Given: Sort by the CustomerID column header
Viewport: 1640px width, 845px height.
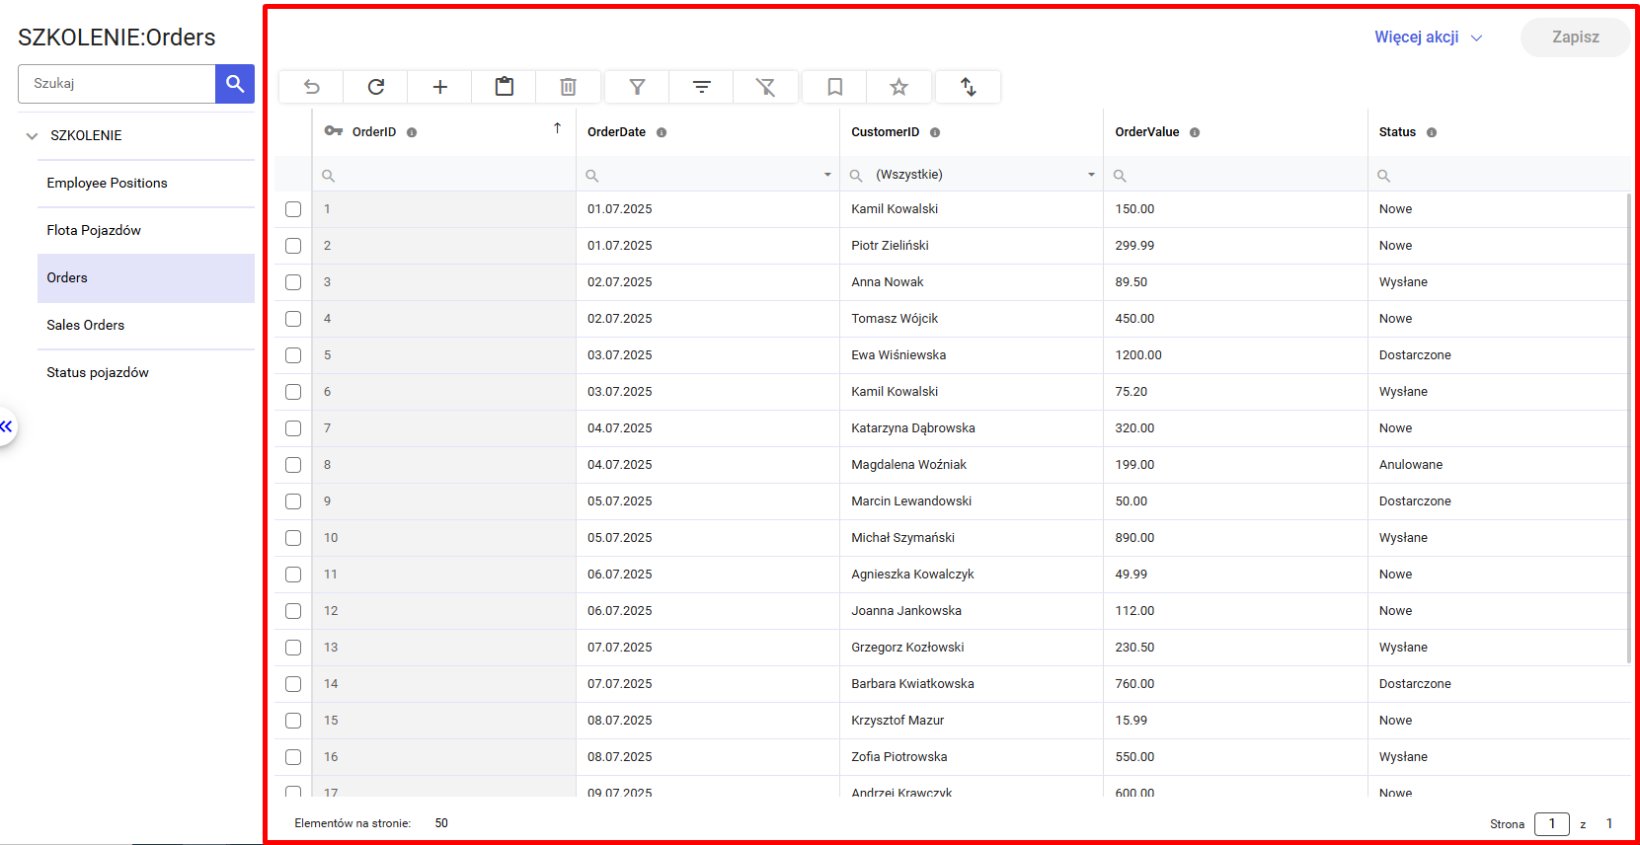Looking at the screenshot, I should (x=885, y=132).
